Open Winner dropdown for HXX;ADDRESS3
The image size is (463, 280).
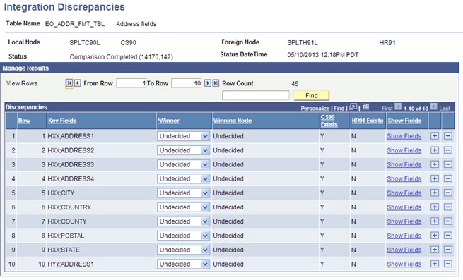(x=183, y=164)
